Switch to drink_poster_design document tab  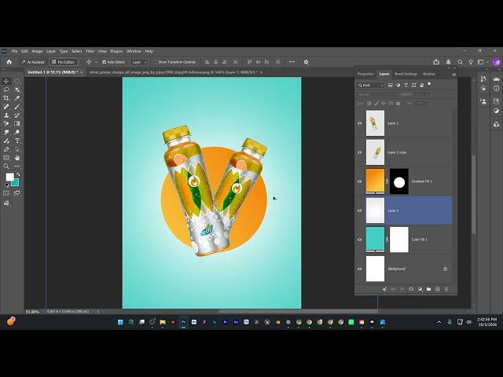pyautogui.click(x=173, y=72)
